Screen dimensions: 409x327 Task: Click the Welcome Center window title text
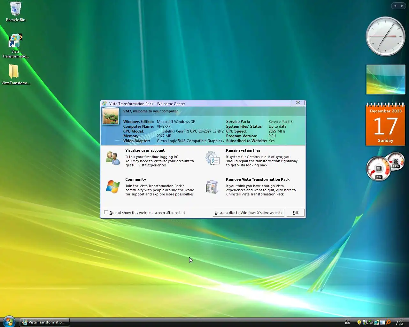[x=147, y=103]
